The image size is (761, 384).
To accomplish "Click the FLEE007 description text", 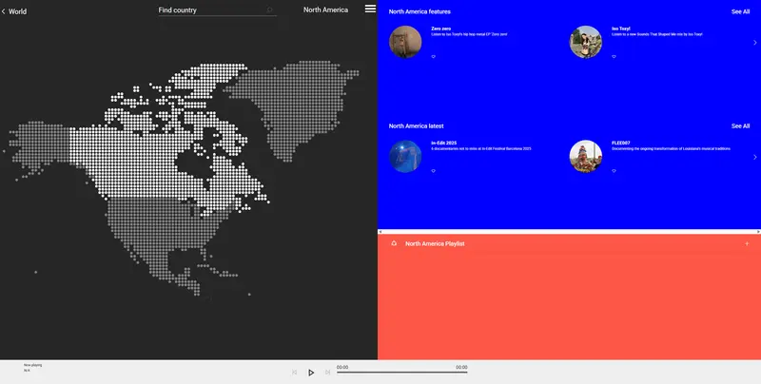I will coord(671,149).
